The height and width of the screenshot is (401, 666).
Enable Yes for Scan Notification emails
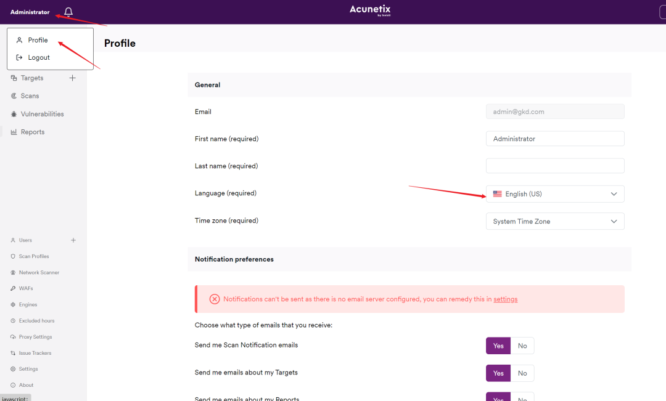coord(498,346)
